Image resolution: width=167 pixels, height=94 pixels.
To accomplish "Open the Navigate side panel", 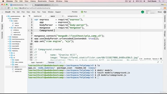I will point(2,27).
